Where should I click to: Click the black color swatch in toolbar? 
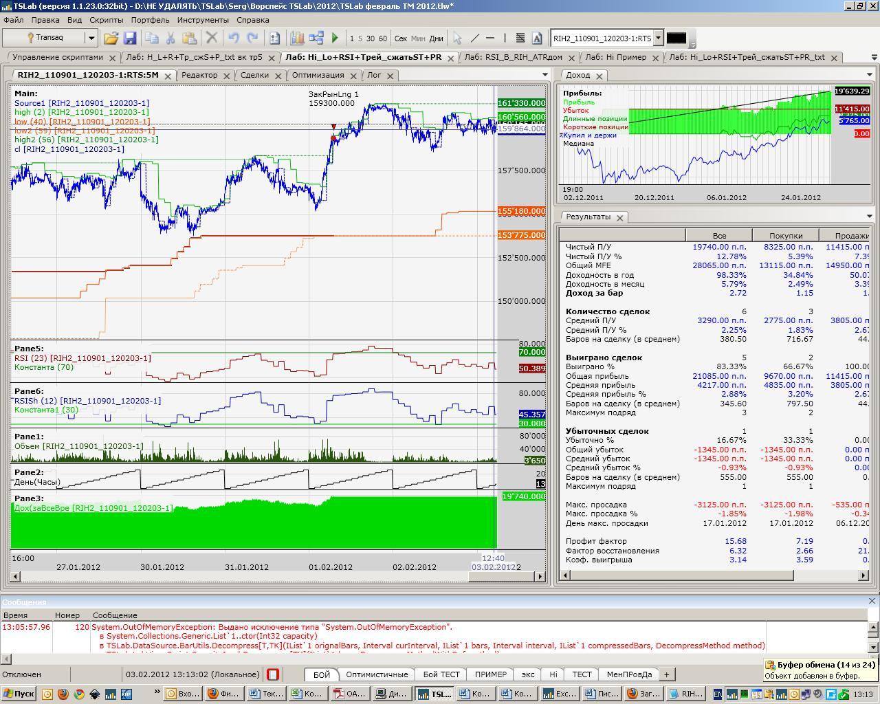pyautogui.click(x=676, y=38)
